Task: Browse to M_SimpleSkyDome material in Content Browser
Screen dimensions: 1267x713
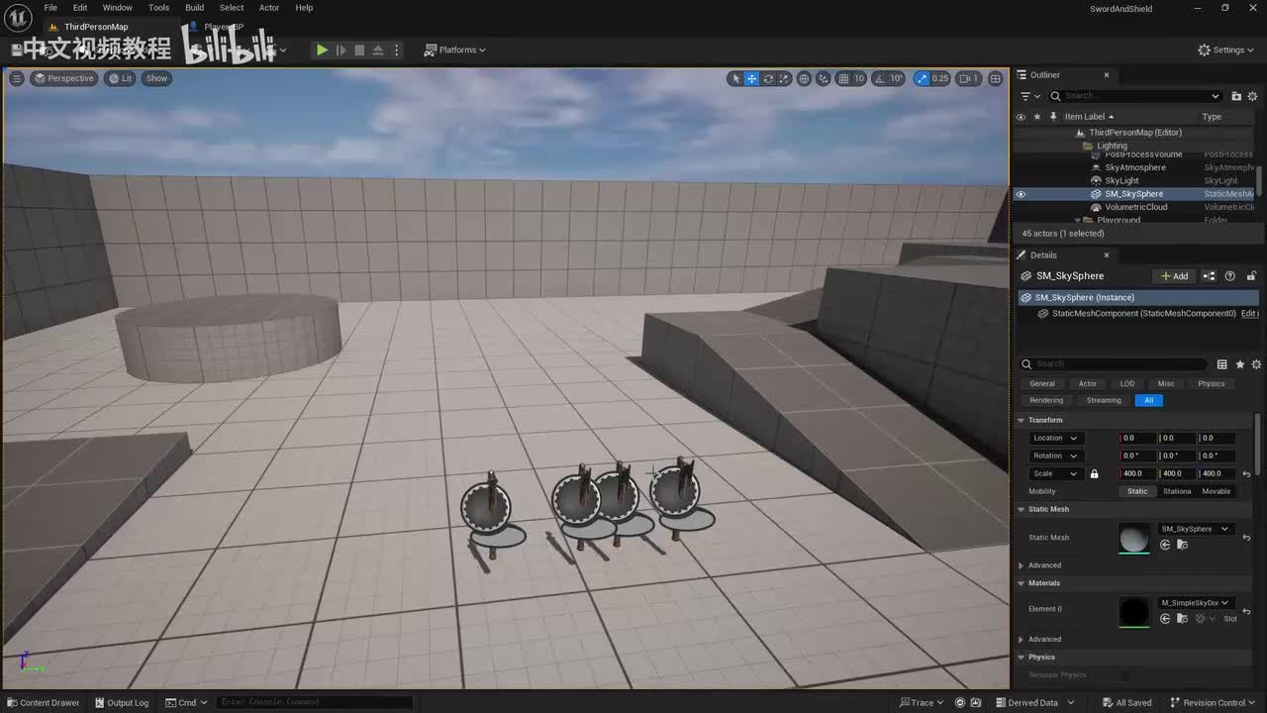Action: click(1181, 619)
